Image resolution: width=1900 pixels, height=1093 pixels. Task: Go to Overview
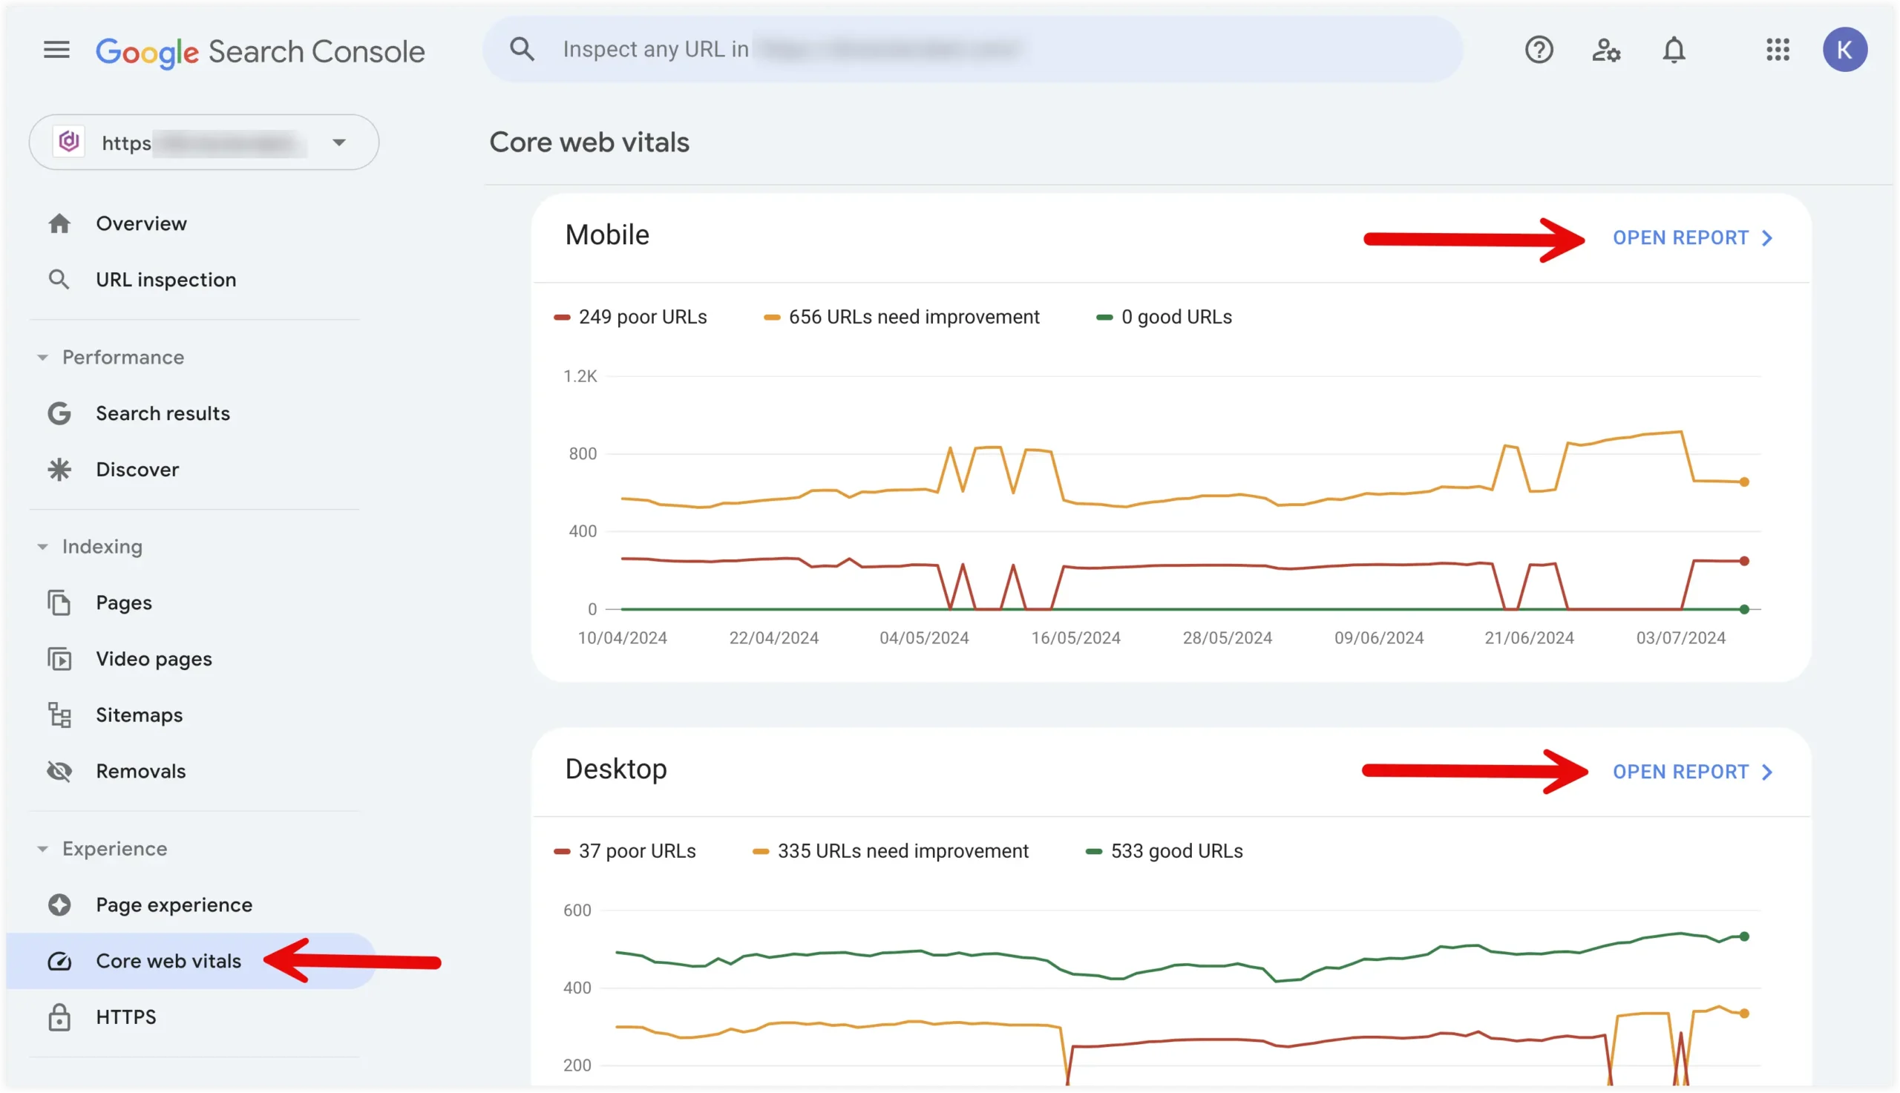click(x=141, y=223)
